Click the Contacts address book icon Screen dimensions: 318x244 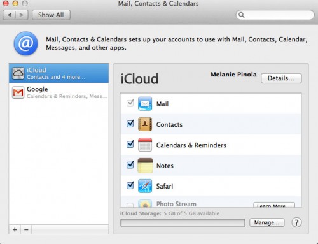(145, 124)
